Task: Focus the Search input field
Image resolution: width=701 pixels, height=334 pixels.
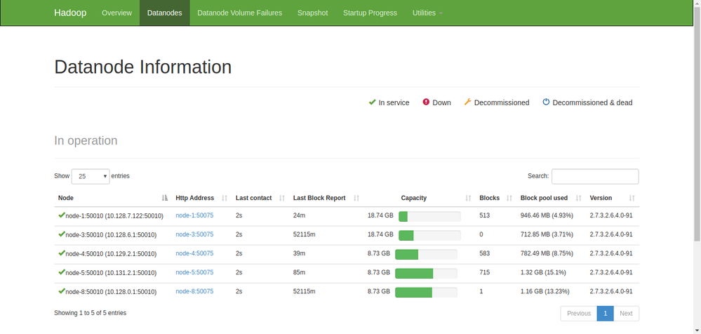Action: (x=595, y=177)
